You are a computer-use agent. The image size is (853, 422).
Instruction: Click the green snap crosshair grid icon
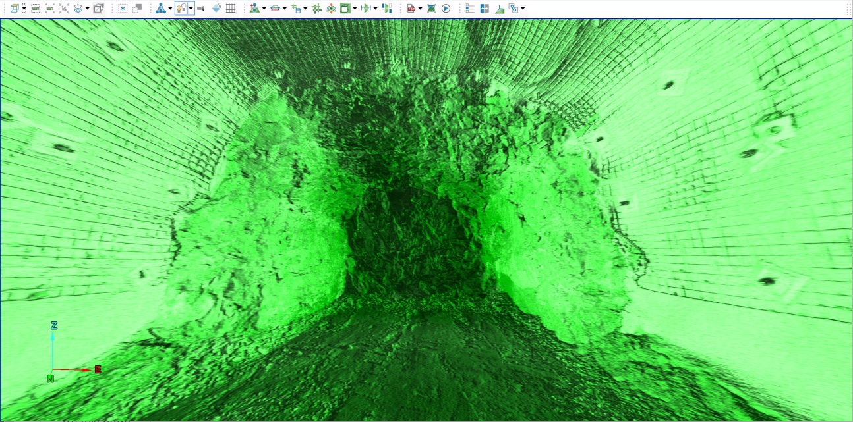point(316,9)
